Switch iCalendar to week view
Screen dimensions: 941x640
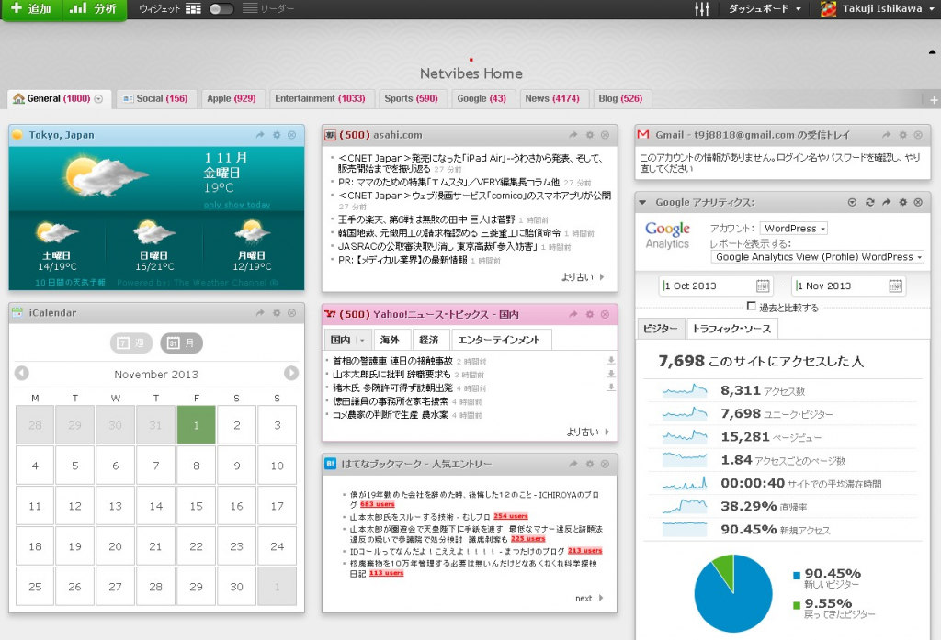click(130, 343)
